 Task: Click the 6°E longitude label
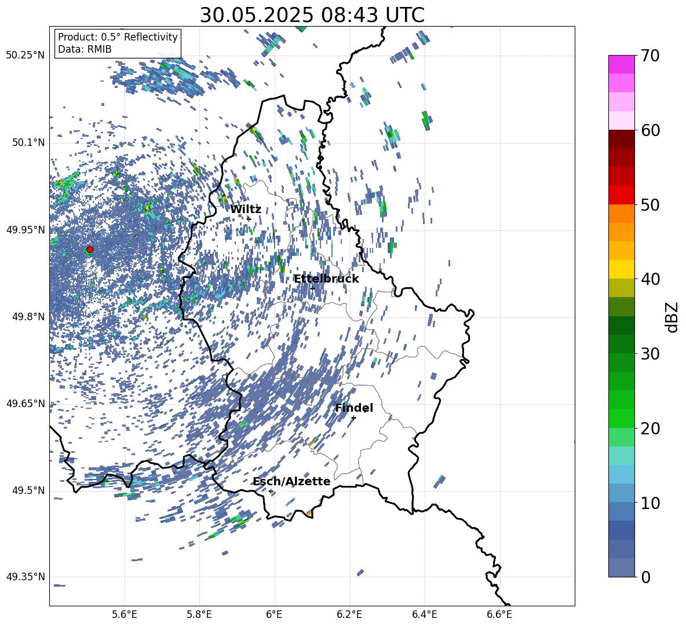pyautogui.click(x=274, y=614)
